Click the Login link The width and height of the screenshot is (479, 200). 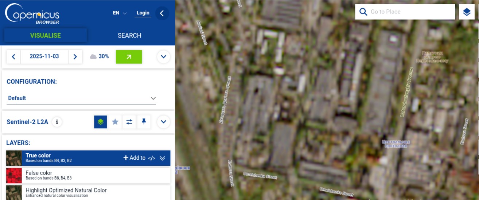(143, 13)
